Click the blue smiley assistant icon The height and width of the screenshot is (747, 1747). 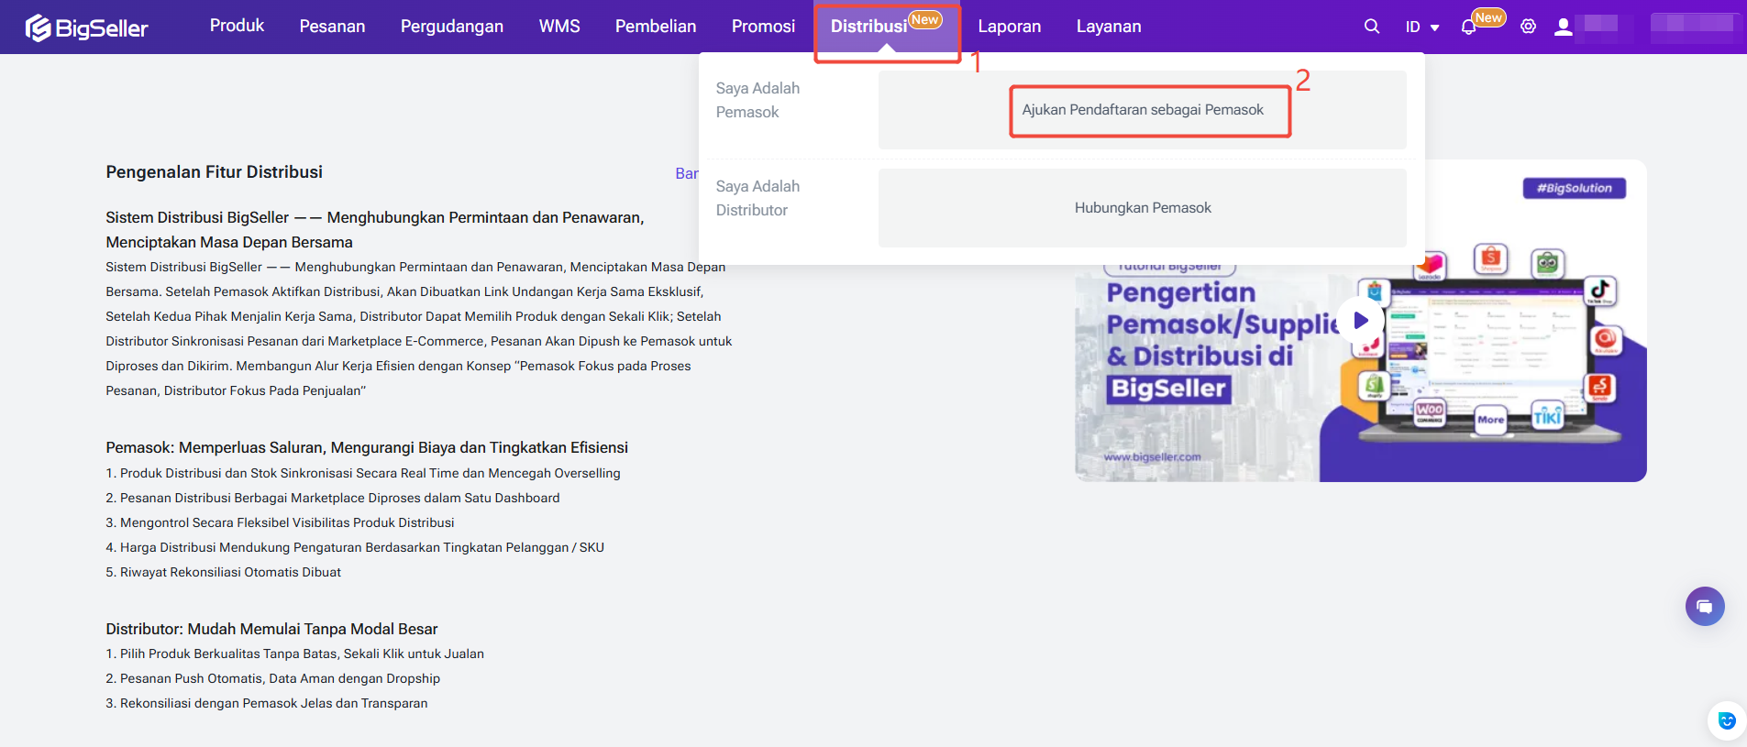pyautogui.click(x=1726, y=720)
